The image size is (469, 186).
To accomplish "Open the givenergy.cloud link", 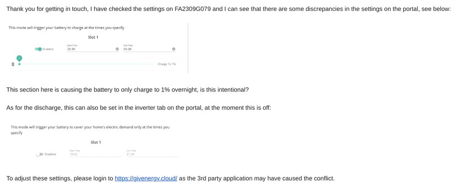I will coord(146,178).
